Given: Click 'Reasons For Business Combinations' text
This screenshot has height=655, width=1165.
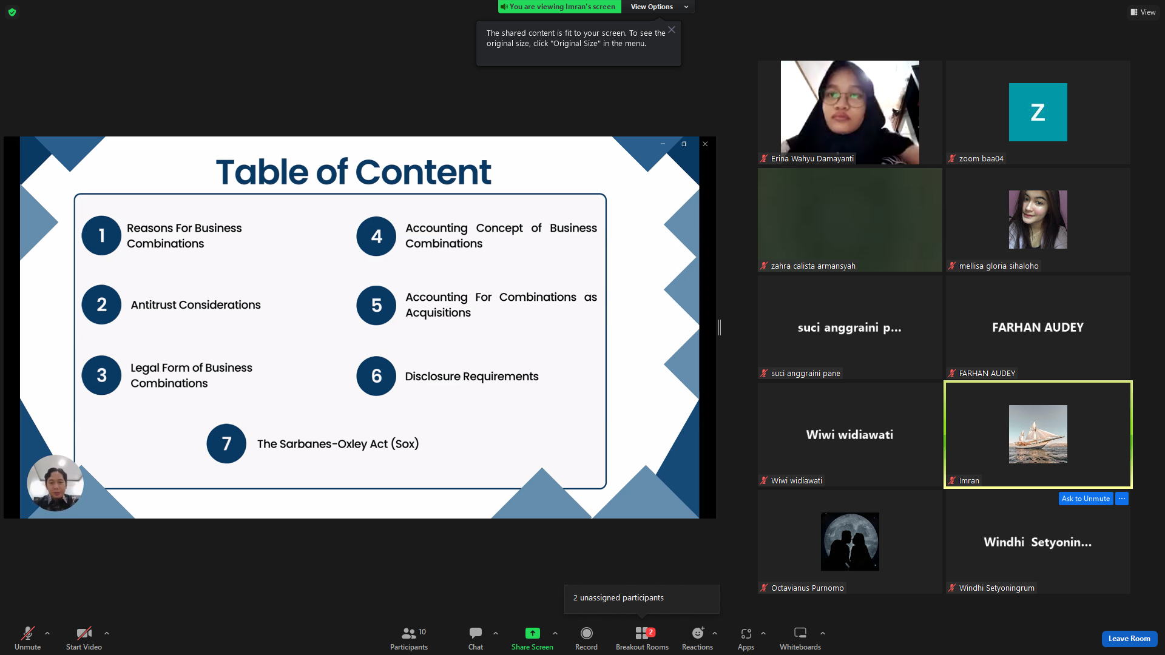Looking at the screenshot, I should point(184,236).
